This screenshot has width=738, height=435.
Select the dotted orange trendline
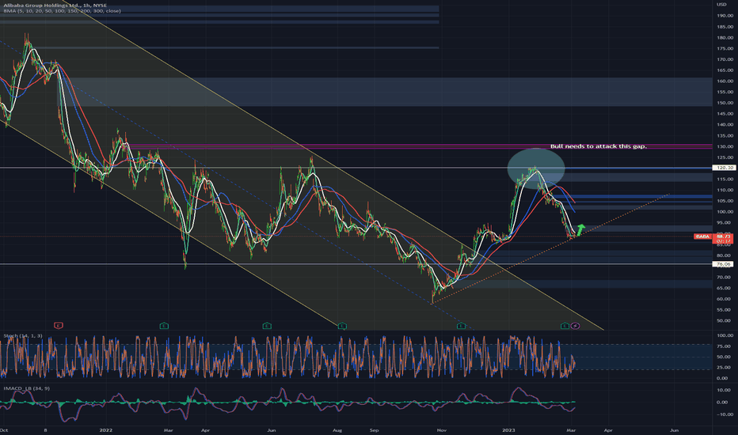point(550,248)
